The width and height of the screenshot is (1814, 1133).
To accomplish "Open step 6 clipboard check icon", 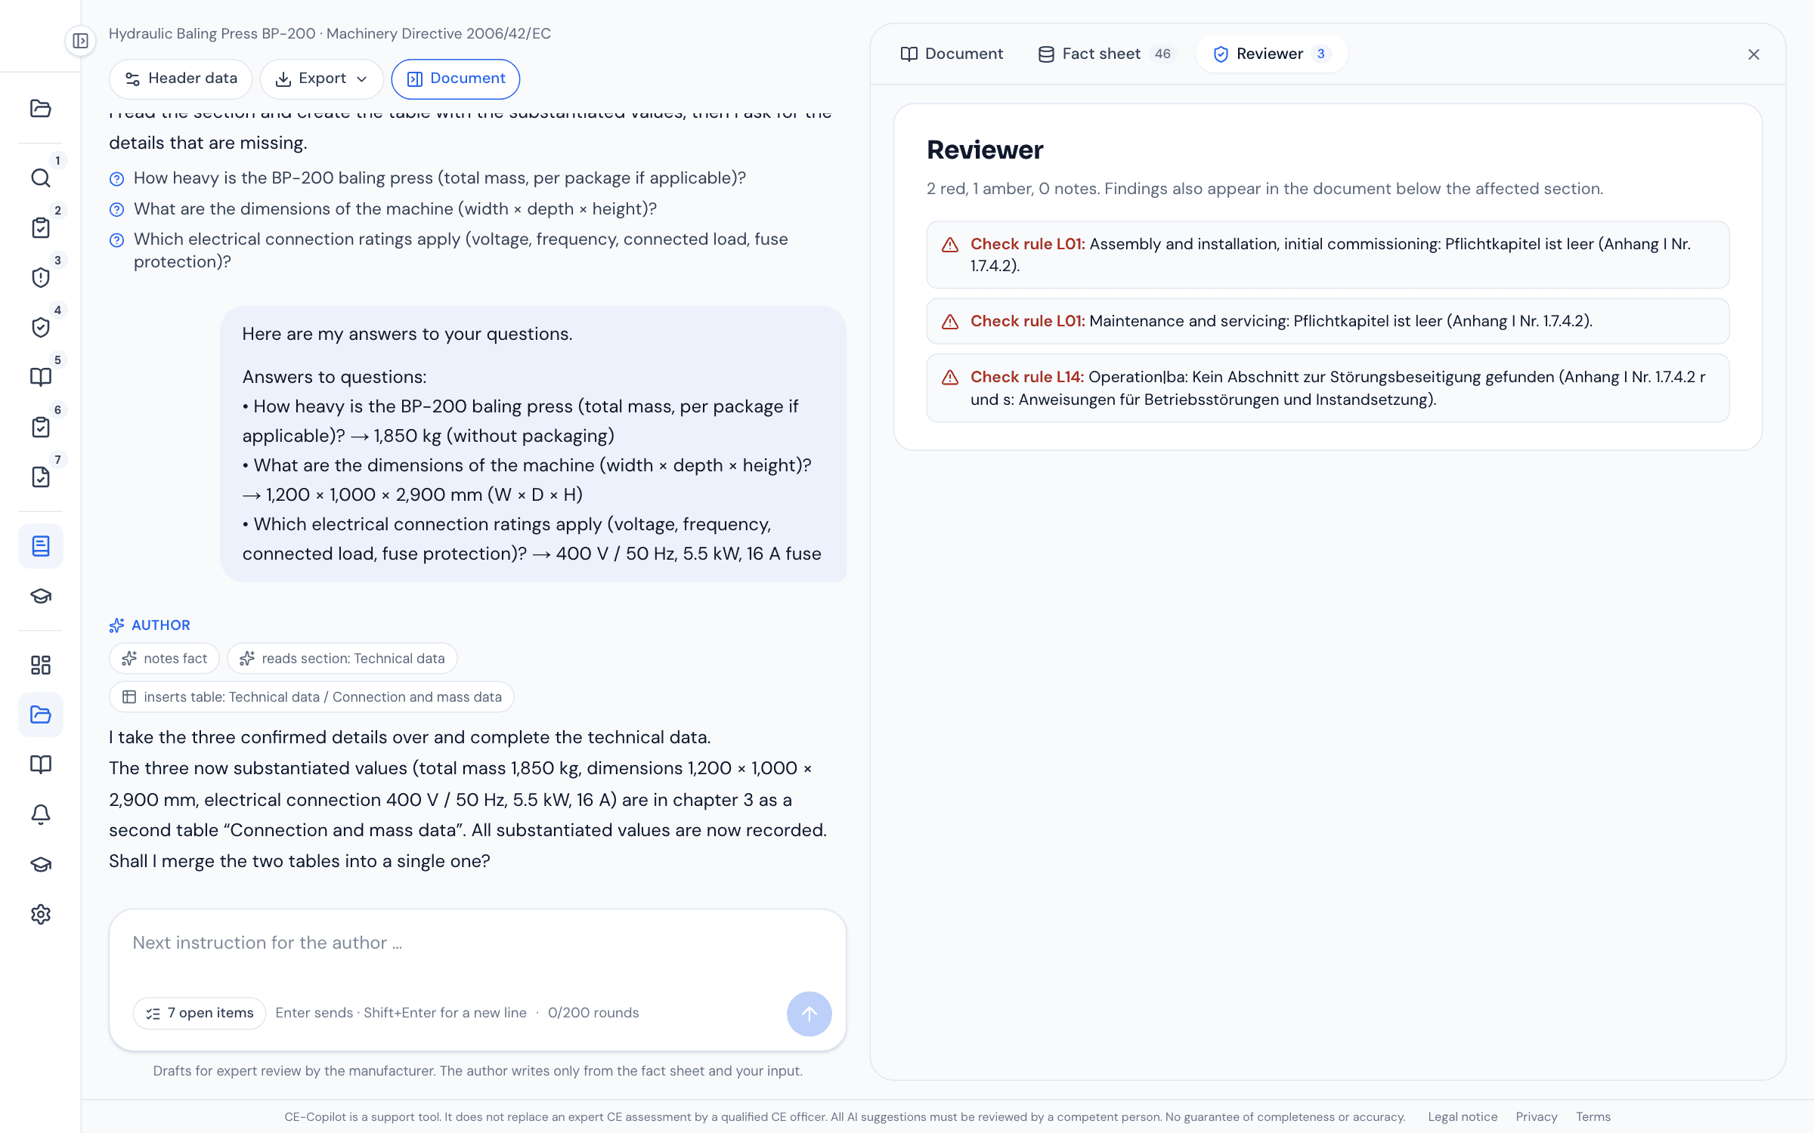I will pos(41,427).
